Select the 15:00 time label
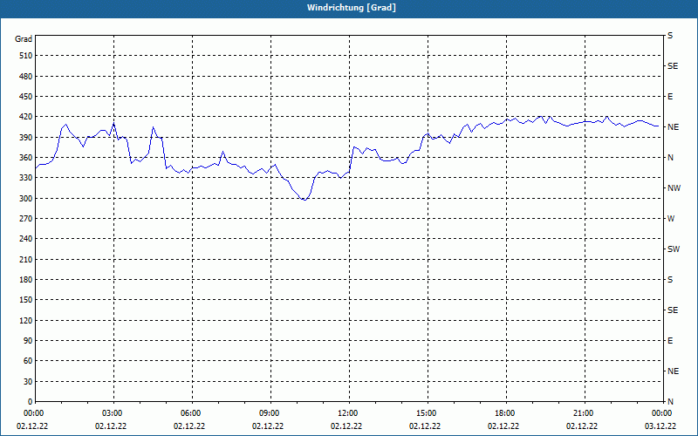 click(x=428, y=413)
